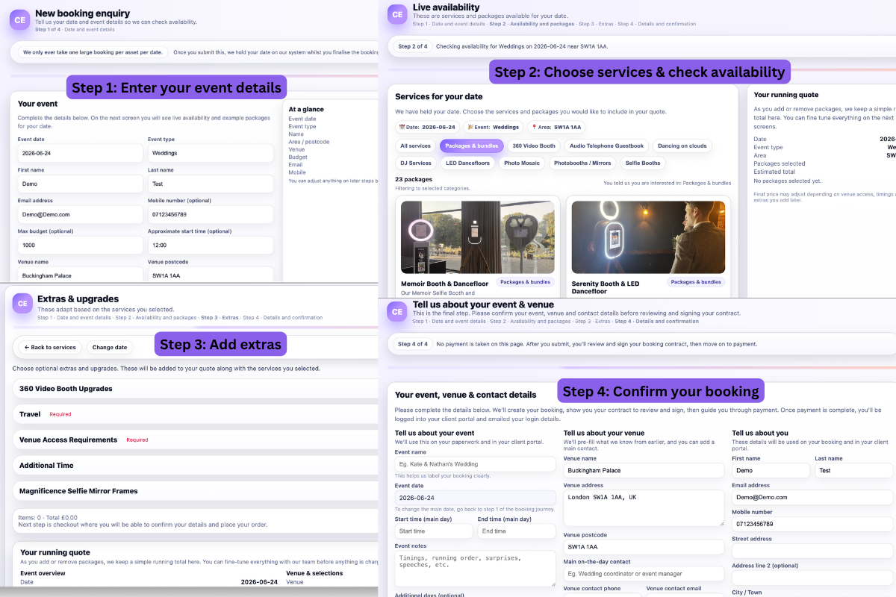Click into the Event notes text area
896x597 pixels.
475,568
